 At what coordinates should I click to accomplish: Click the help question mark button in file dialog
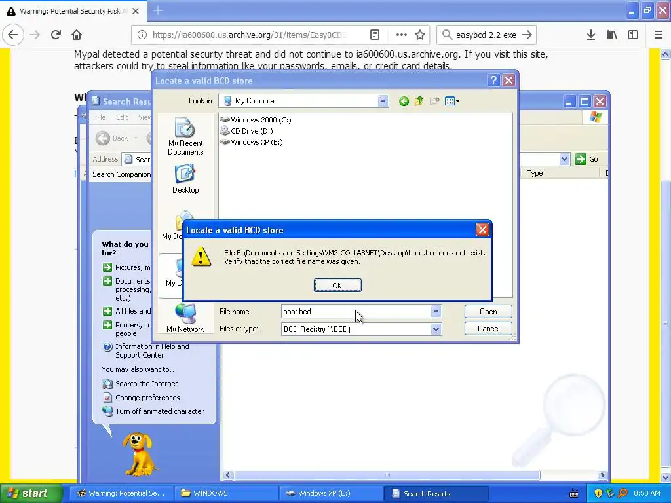coord(493,81)
